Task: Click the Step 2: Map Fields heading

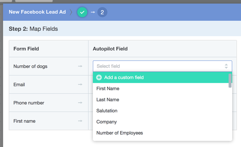Action: click(x=33, y=29)
